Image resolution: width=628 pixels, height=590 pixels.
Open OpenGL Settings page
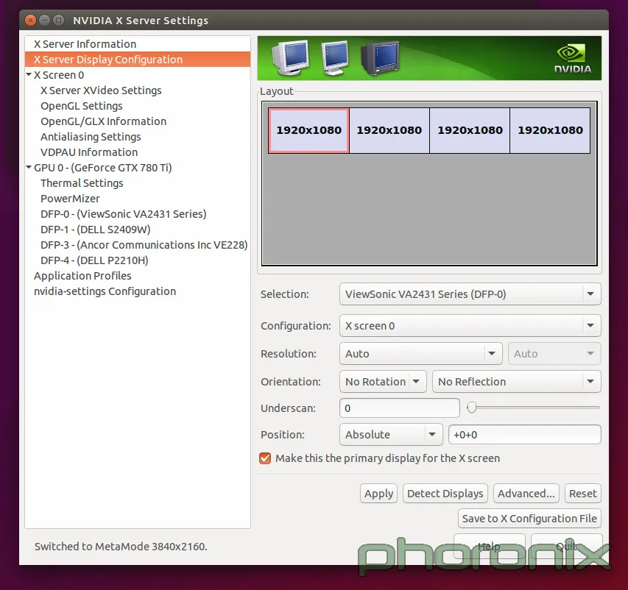tap(82, 106)
